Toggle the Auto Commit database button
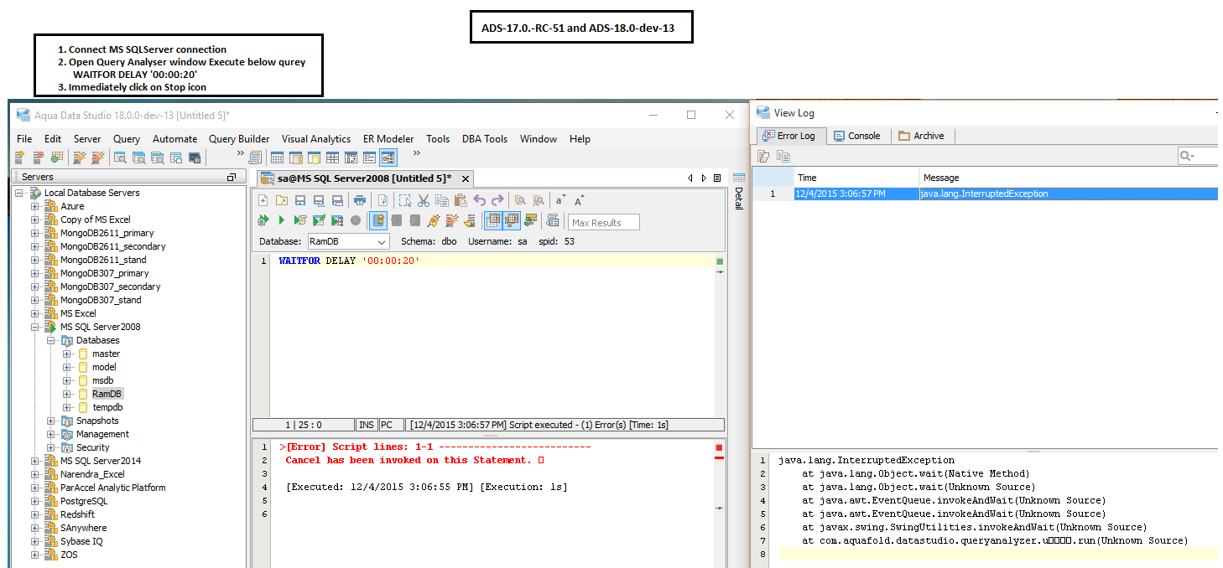 pos(378,220)
